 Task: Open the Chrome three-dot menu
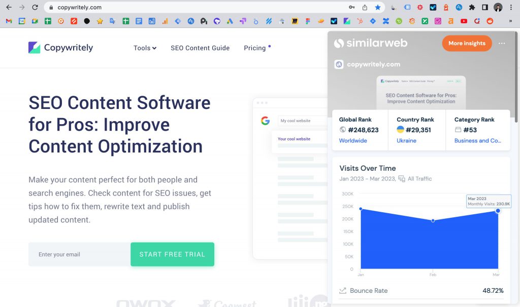pyautogui.click(x=511, y=7)
